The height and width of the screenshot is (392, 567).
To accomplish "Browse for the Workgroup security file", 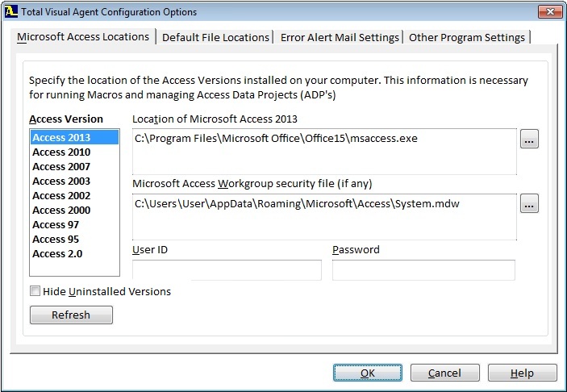I will tap(529, 203).
